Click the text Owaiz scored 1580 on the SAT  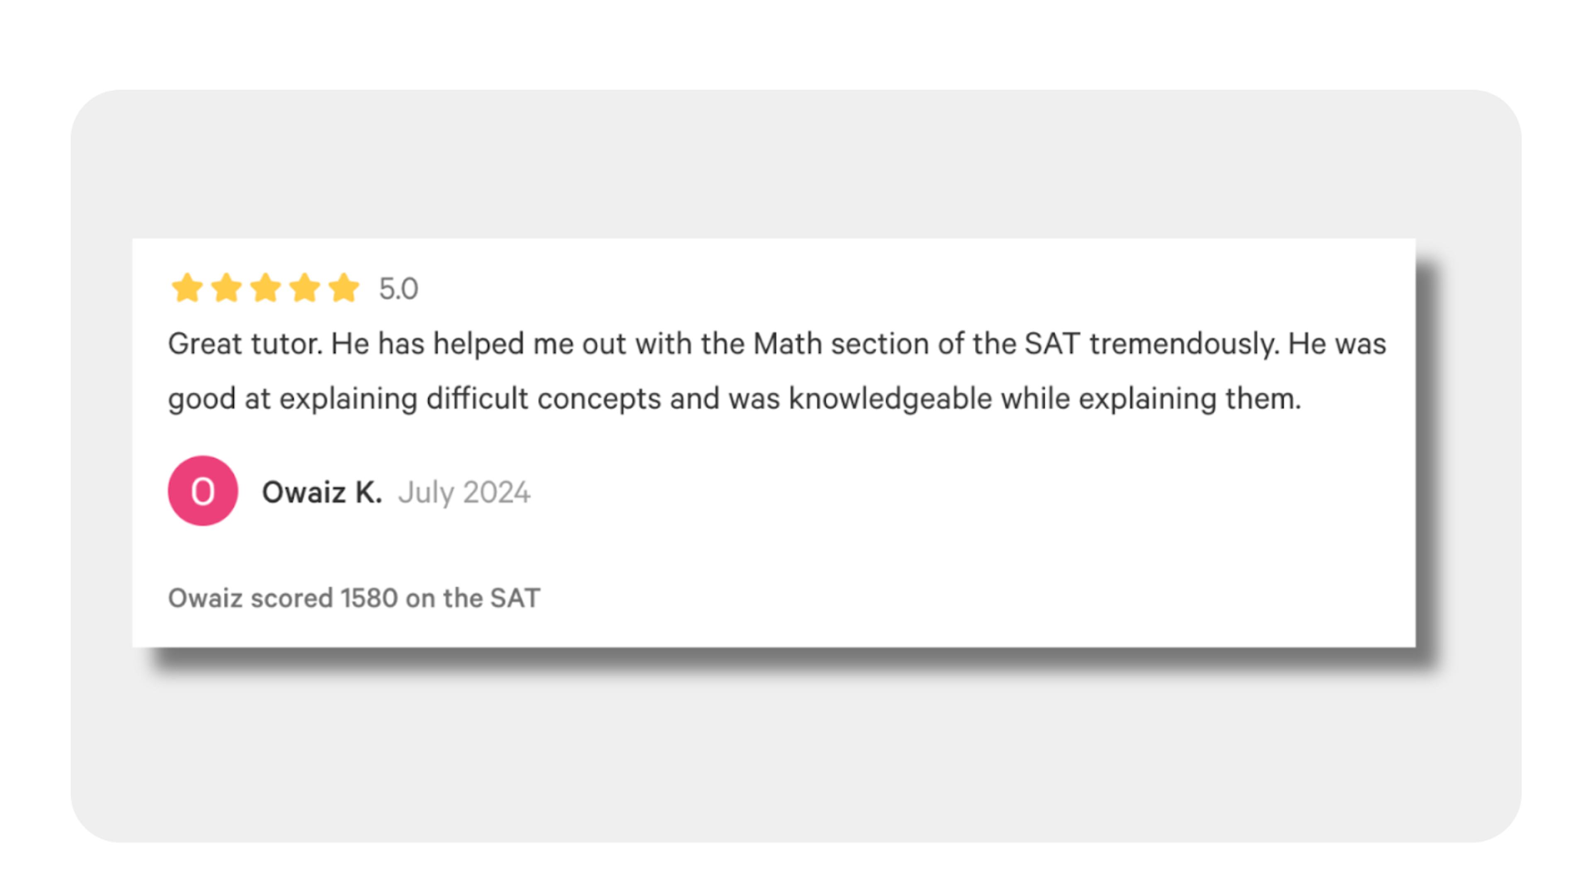pyautogui.click(x=354, y=598)
